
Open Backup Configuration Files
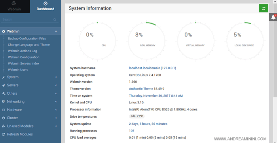pyautogui.click(x=27, y=38)
